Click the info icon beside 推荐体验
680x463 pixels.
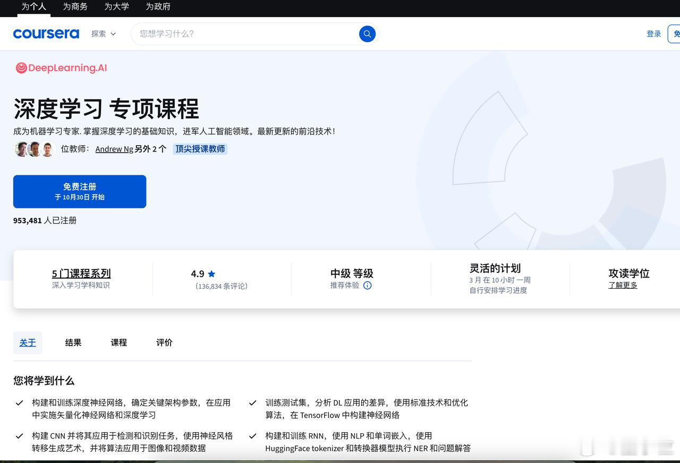[x=367, y=285]
